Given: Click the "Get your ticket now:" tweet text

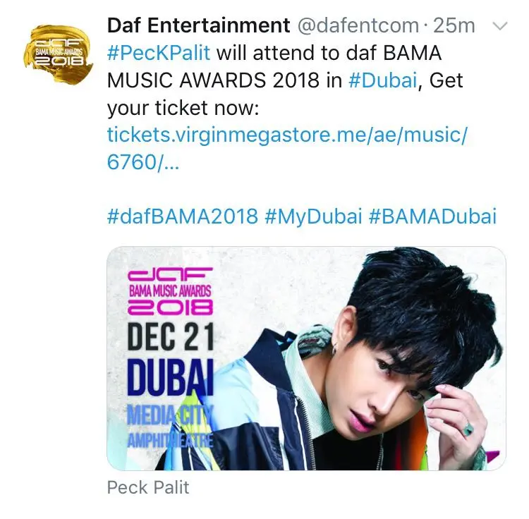Looking at the screenshot, I should point(285,94).
